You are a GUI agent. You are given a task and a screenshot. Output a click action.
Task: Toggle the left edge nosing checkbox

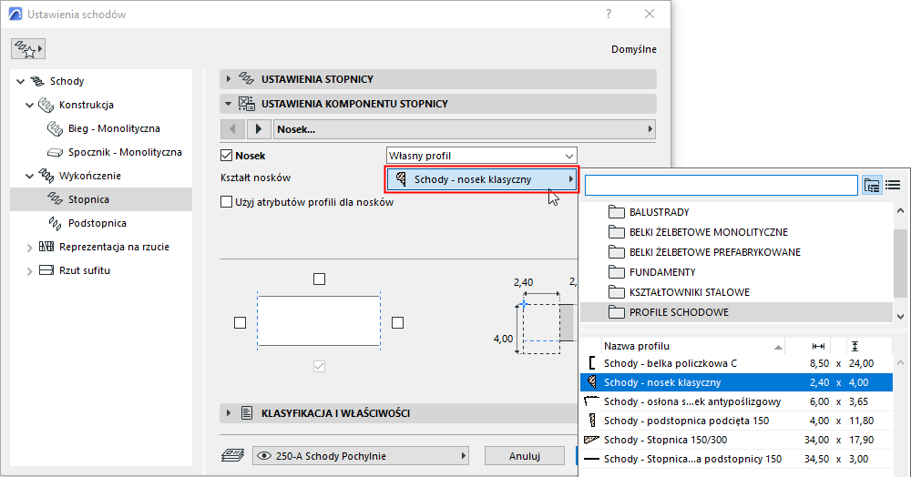(240, 322)
